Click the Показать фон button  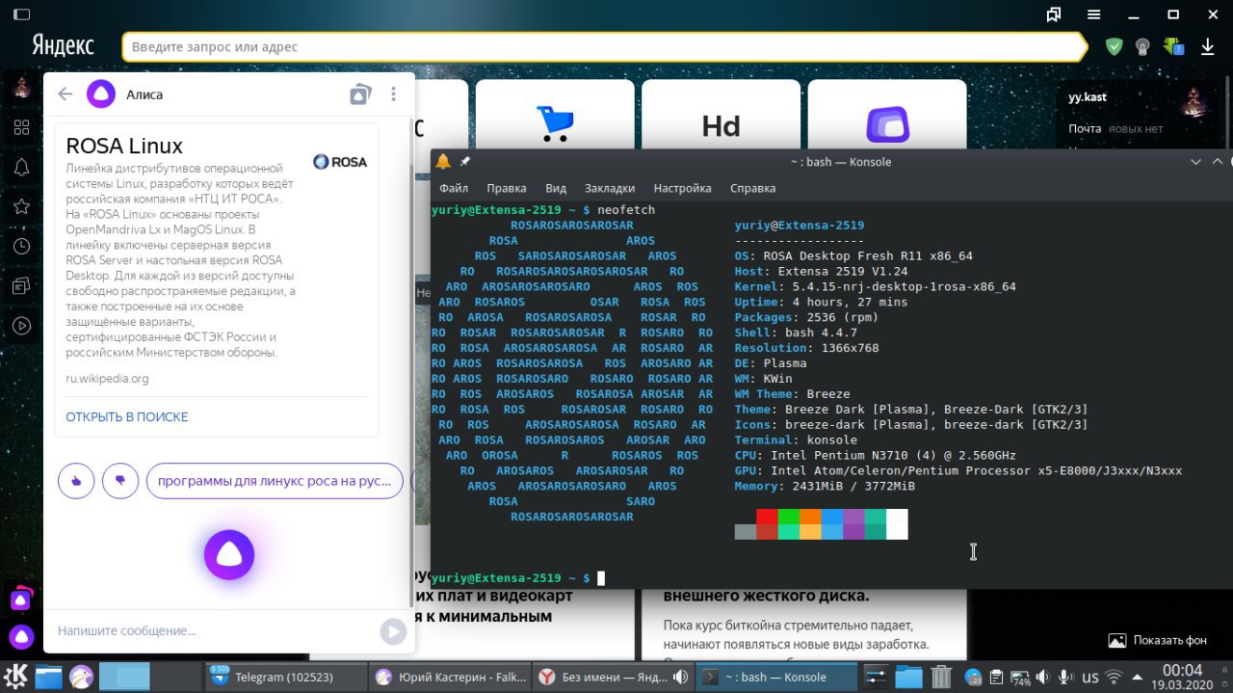tap(1158, 640)
